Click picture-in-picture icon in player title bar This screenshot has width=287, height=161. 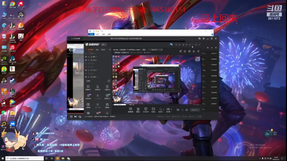click(199, 39)
